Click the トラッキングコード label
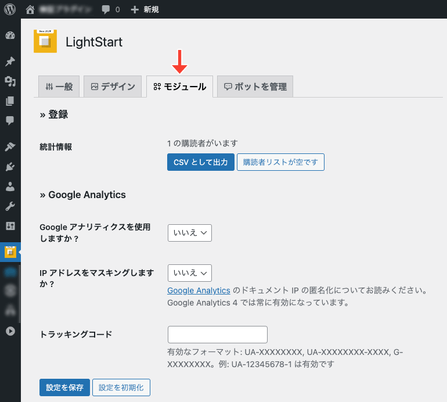447x402 pixels. click(x=76, y=334)
